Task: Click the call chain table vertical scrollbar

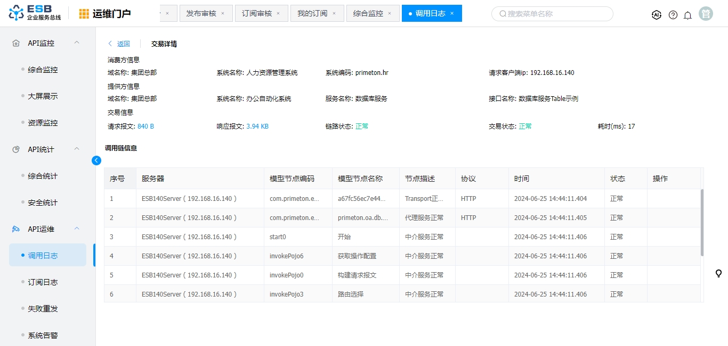Action: tap(702, 222)
